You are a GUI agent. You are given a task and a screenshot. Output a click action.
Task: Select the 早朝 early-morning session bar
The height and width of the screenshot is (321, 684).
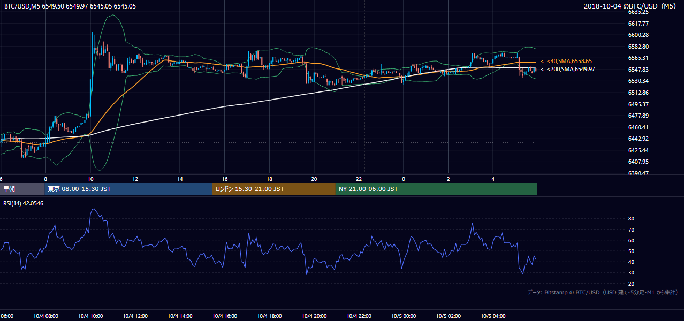pos(22,189)
